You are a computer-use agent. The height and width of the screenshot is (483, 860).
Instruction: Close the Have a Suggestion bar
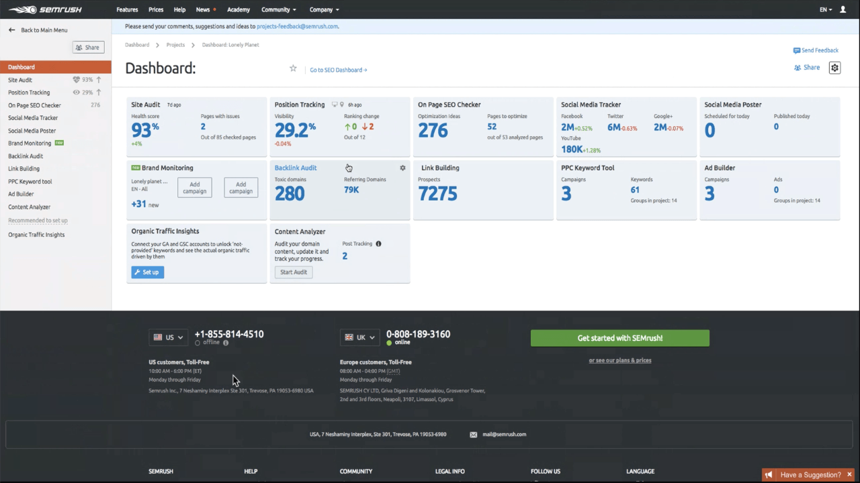(x=849, y=475)
